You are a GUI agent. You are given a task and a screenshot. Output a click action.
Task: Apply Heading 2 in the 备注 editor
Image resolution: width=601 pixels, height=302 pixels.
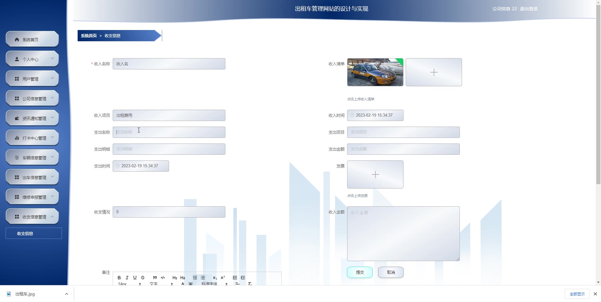tap(183, 278)
